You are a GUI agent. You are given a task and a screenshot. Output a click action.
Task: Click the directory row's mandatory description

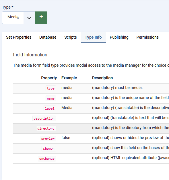(x=131, y=128)
